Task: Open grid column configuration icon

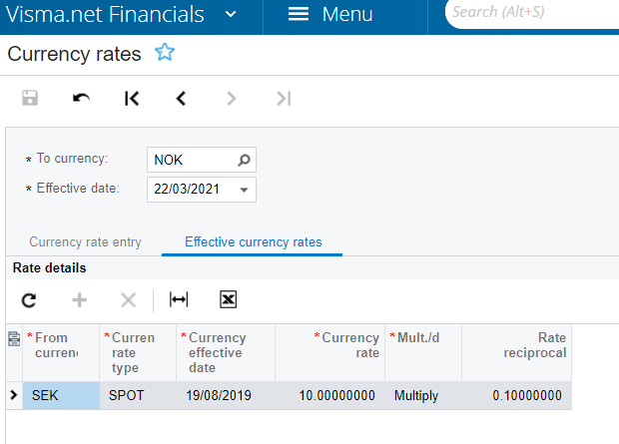Action: pyautogui.click(x=14, y=338)
